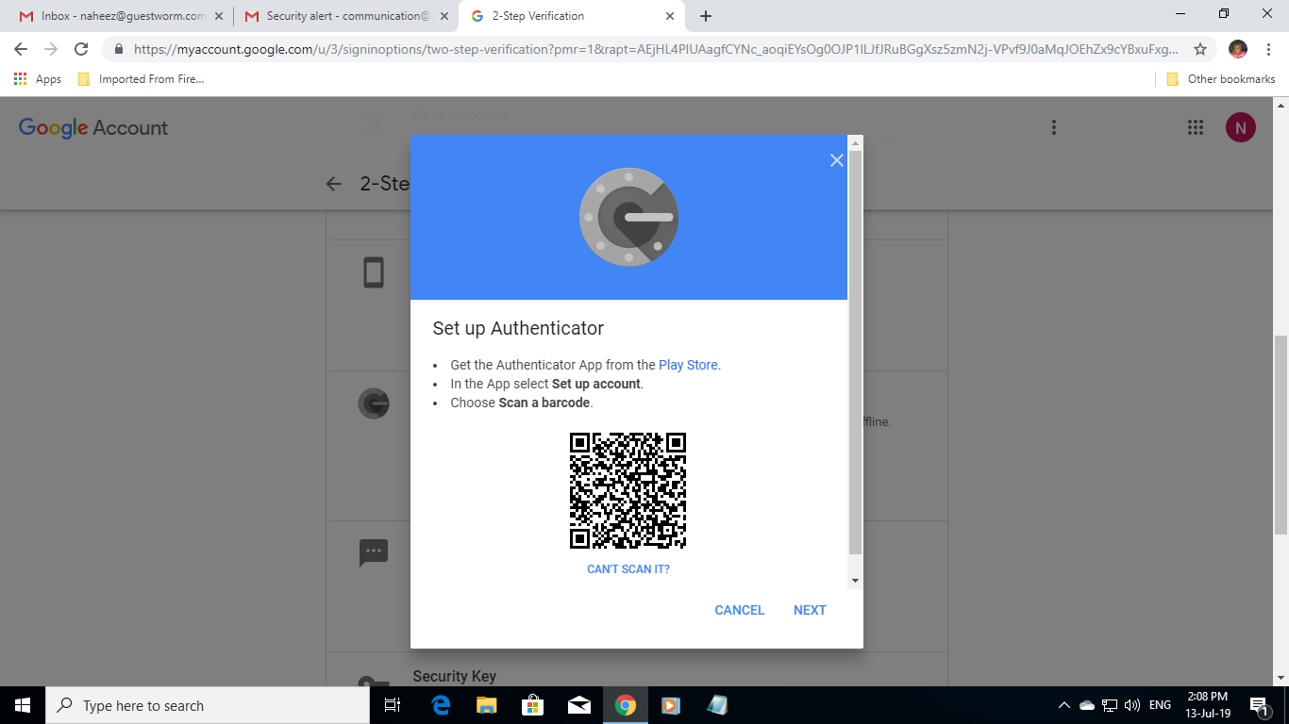
Task: Open the Google apps grid
Action: pyautogui.click(x=1195, y=127)
